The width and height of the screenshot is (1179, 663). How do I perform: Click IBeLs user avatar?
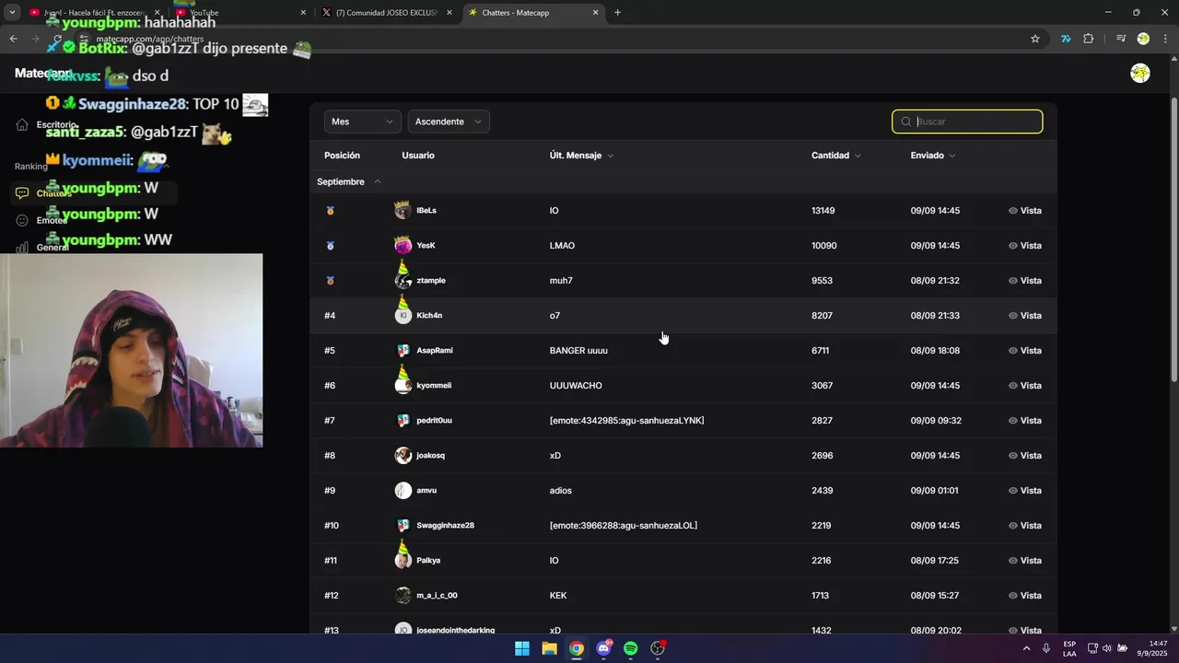403,211
